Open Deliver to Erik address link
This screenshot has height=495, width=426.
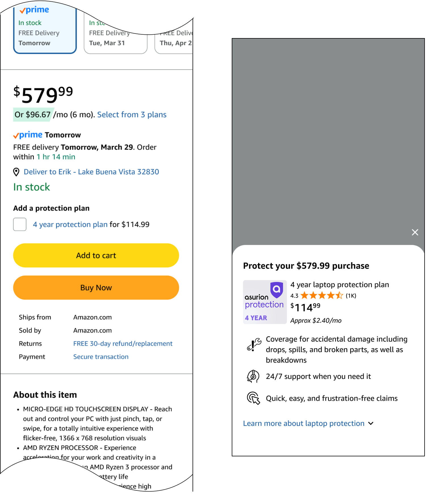coord(91,172)
